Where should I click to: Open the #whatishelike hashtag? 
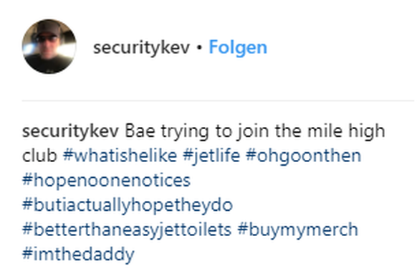click(120, 156)
